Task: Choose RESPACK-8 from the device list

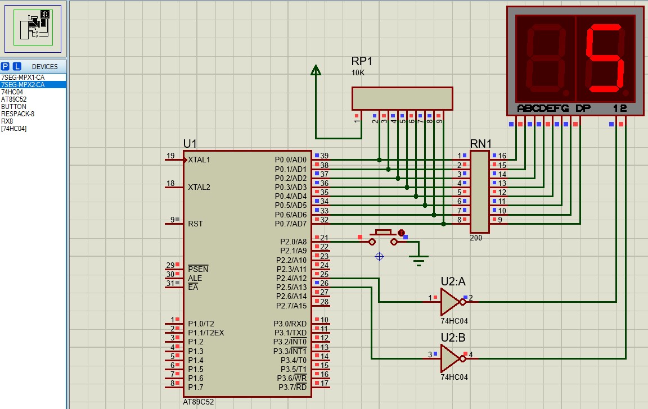Action: pyautogui.click(x=17, y=114)
